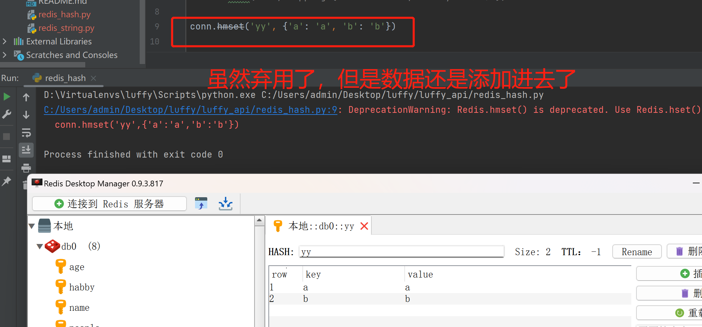Click the insert row button with plus icon
Screen dimensions: 702x327
click(669, 273)
